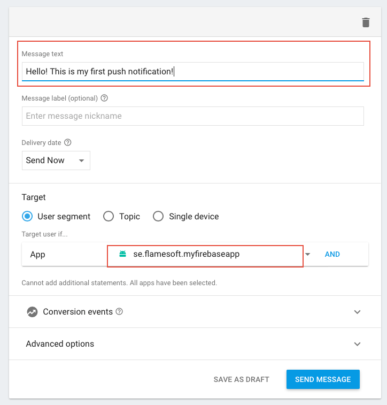Viewport: 387px width, 405px height.
Task: Click the dropdown arrow left of the AND button
Action: 308,255
